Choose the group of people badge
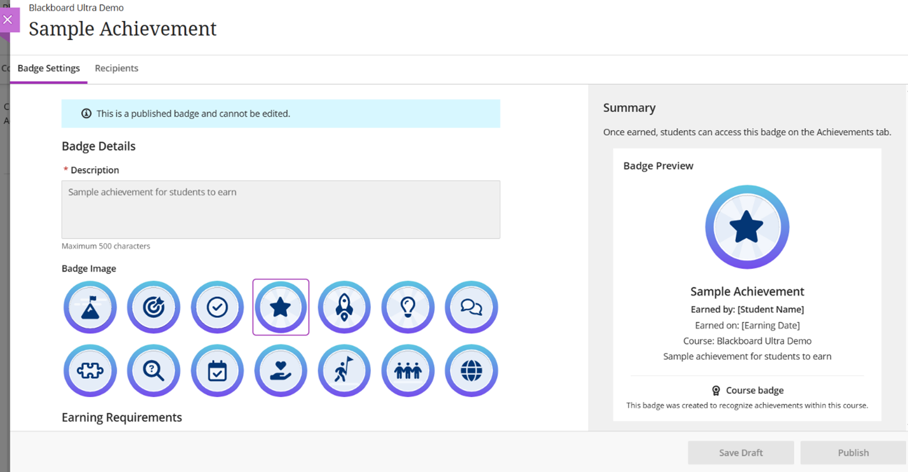The image size is (908, 472). click(x=408, y=371)
